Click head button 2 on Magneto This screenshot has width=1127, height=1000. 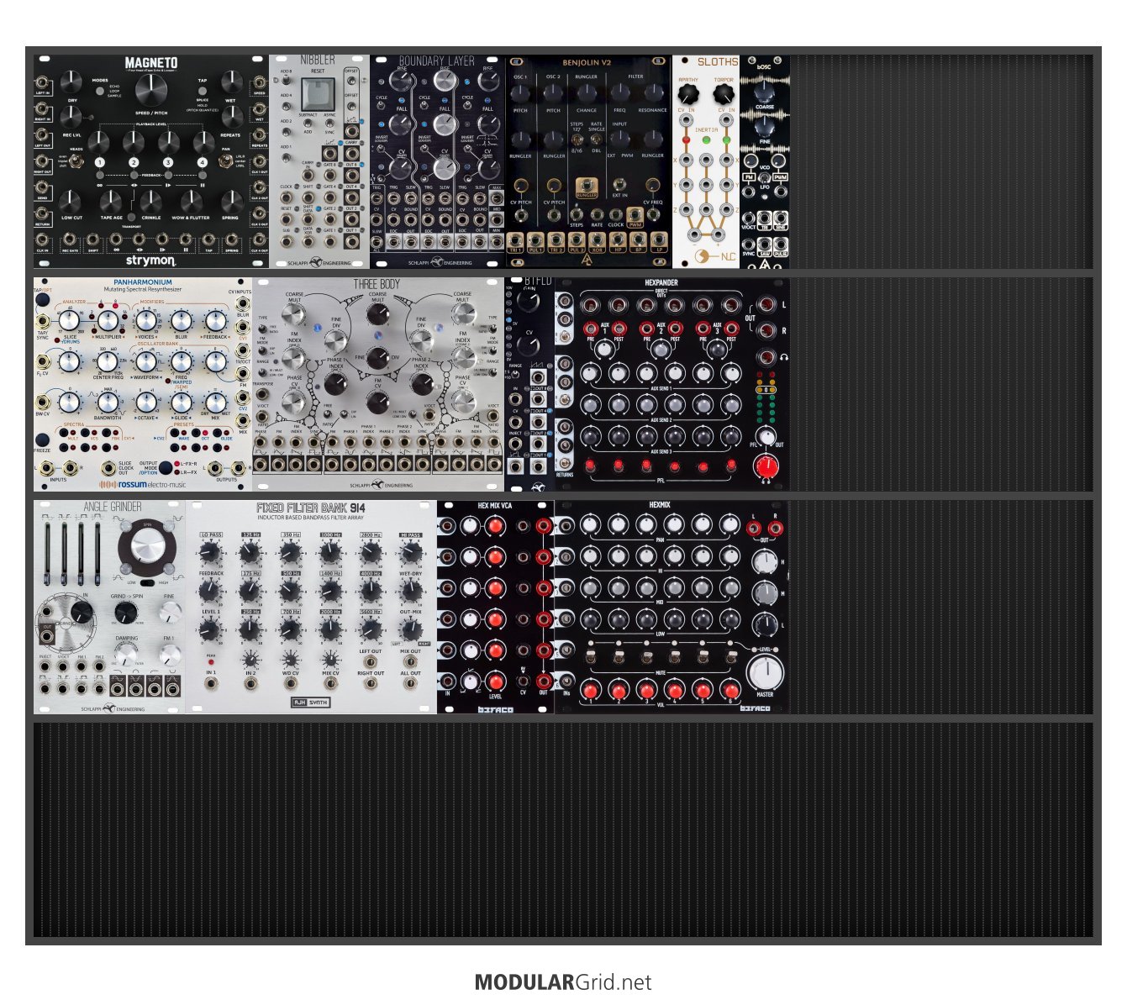click(134, 162)
